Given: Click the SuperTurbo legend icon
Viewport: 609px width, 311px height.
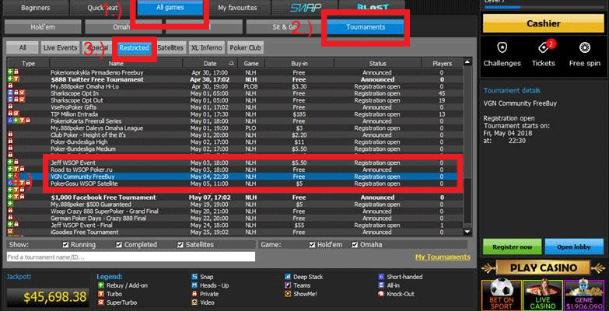Looking at the screenshot, I should coord(101,302).
